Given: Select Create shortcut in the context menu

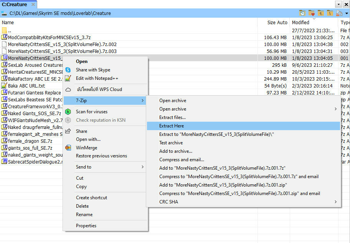Looking at the screenshot, I should click(105, 198).
